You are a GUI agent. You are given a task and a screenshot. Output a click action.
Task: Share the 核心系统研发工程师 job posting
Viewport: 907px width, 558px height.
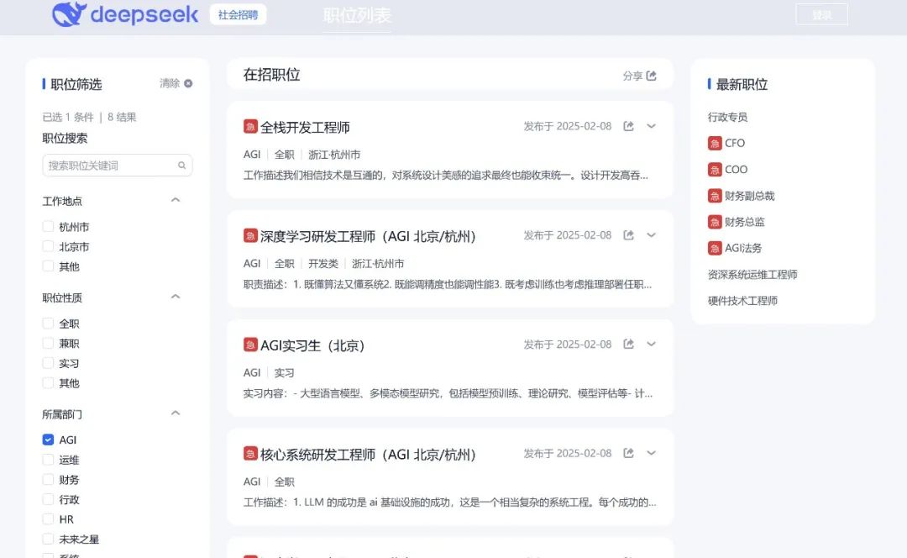[x=629, y=453]
